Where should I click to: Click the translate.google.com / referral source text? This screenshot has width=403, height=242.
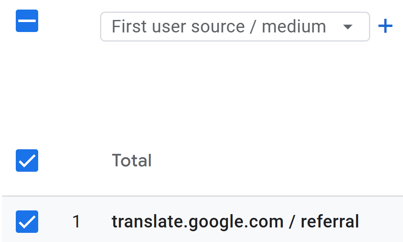coord(235,222)
